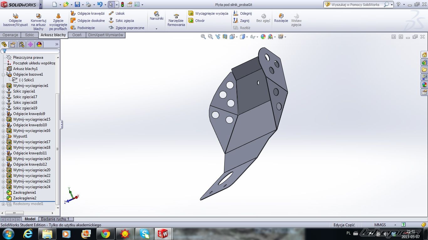Select Konwertuj na arkusz blachy tool
428x240 pixels.
pyautogui.click(x=39, y=22)
